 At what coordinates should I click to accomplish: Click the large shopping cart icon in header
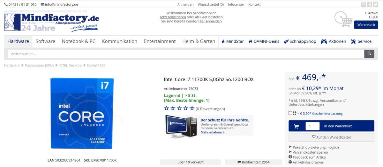click(343, 19)
